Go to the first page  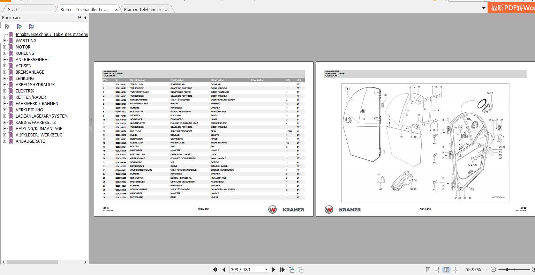215,269
